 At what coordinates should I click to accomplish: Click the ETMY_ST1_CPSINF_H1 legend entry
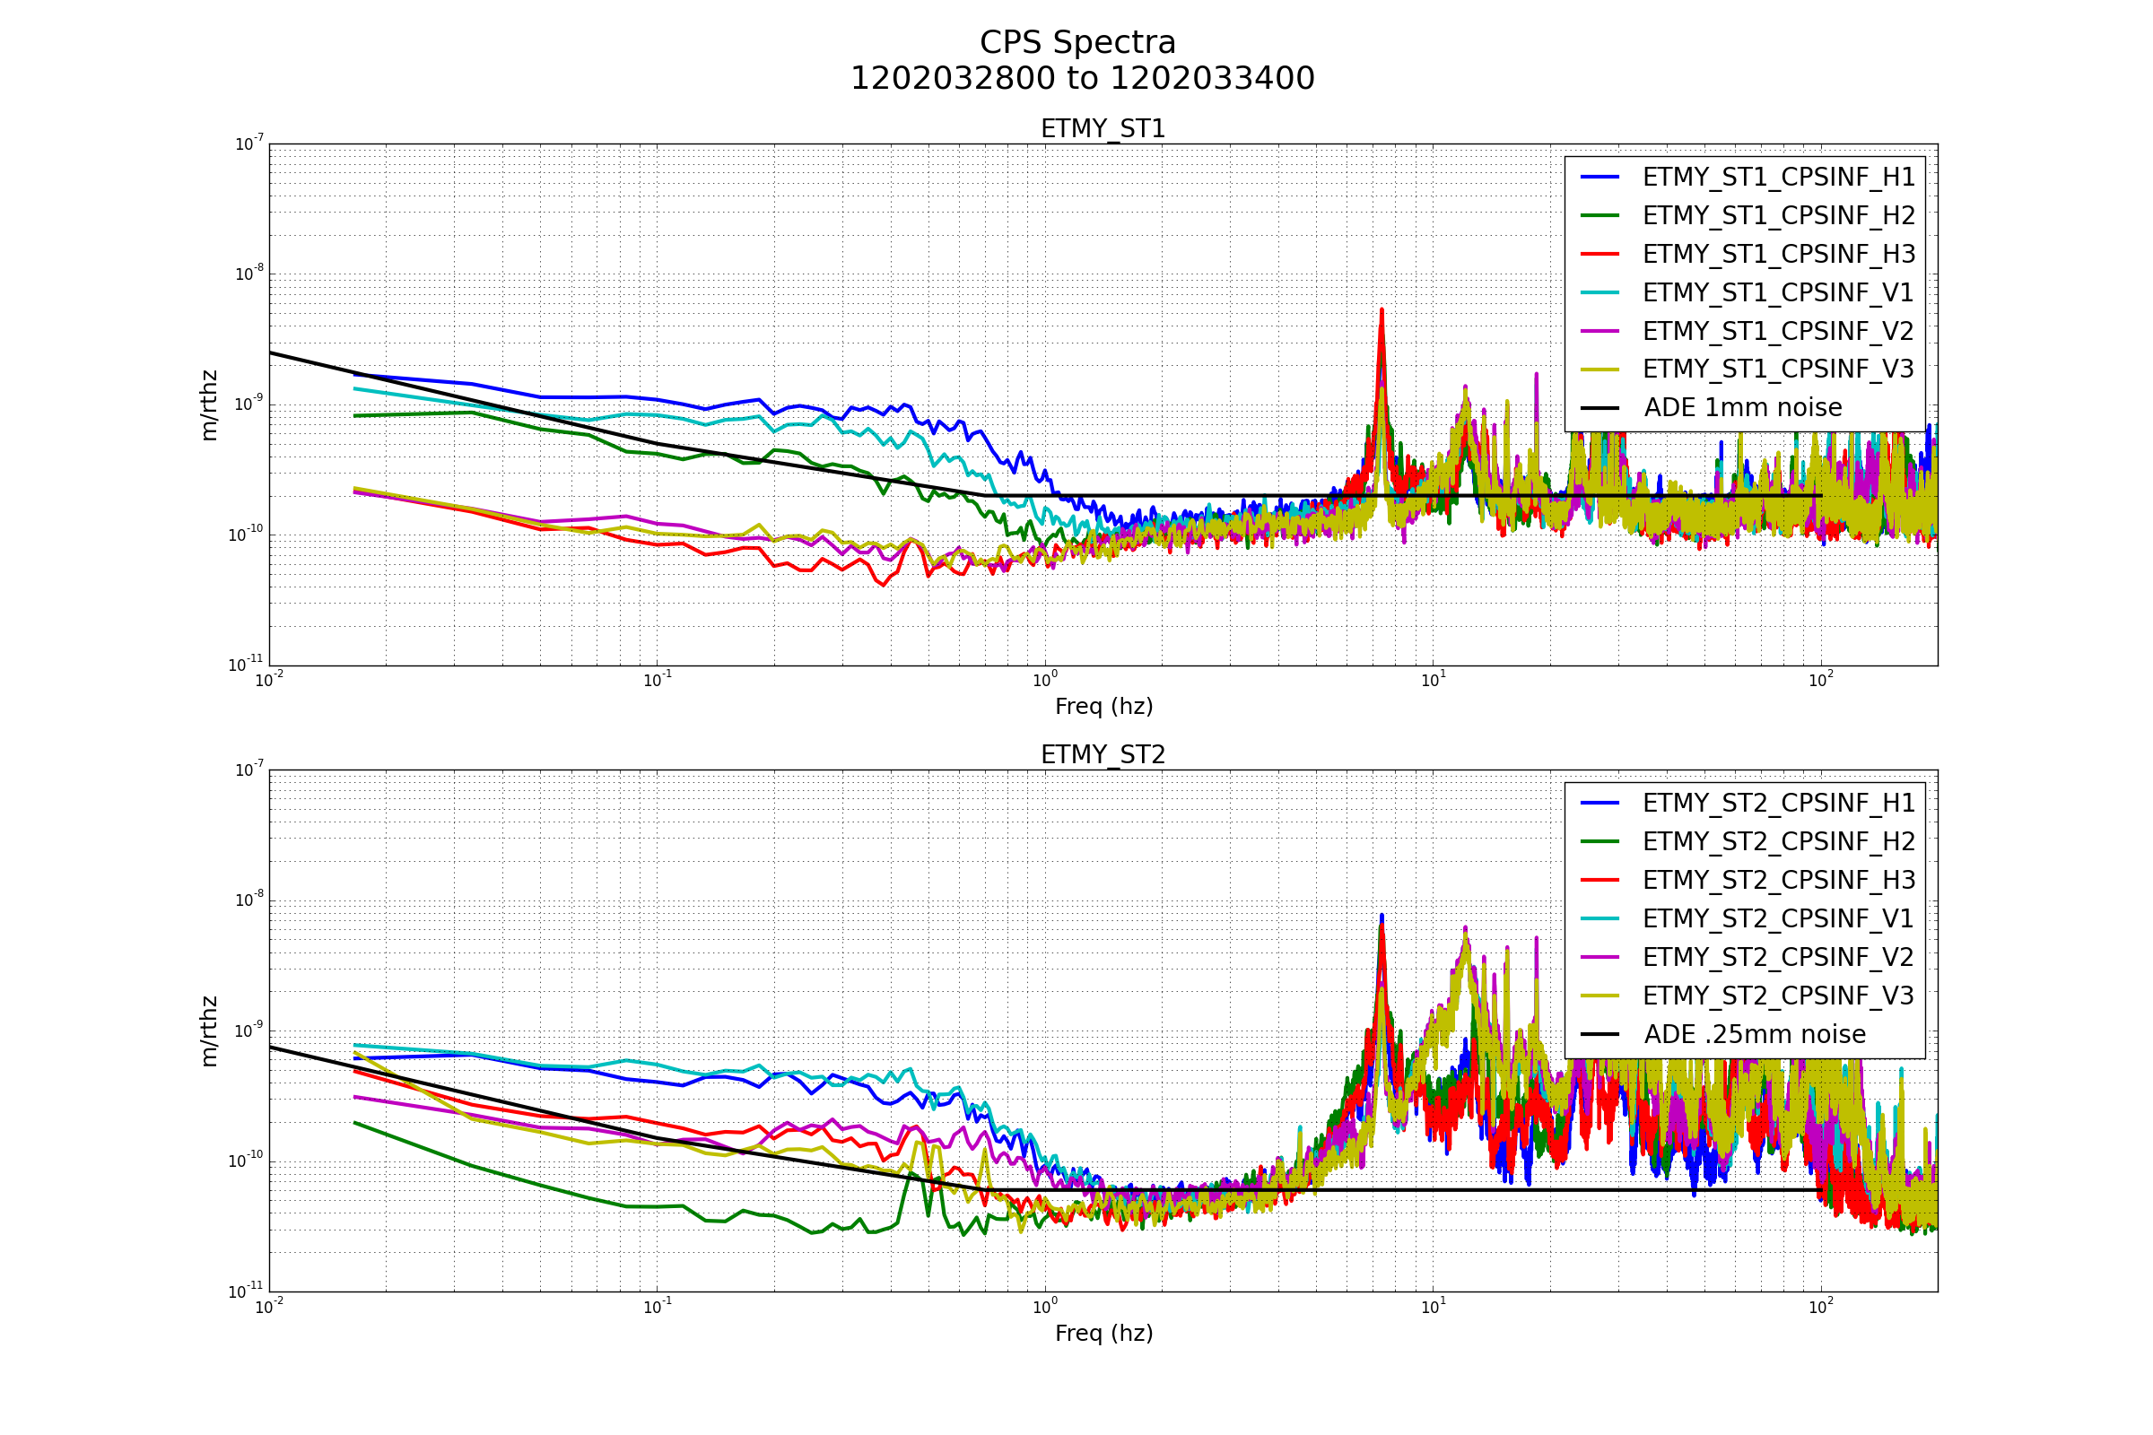[x=1778, y=178]
